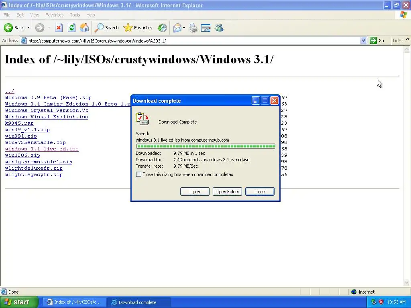Click scroll down arrow of page scrollbar
This screenshot has width=411, height=308.
[x=407, y=282]
